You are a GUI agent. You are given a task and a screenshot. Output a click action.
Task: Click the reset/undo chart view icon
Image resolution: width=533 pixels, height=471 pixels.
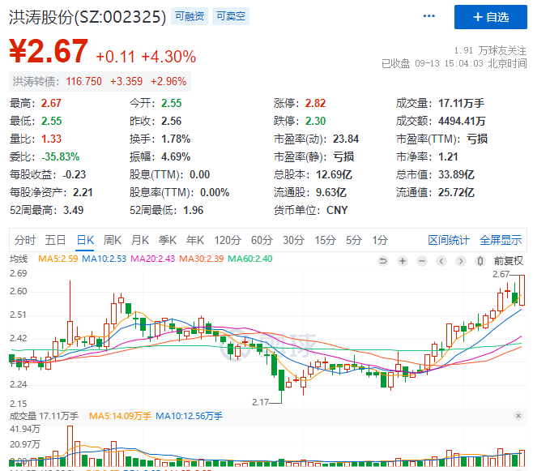[383, 261]
